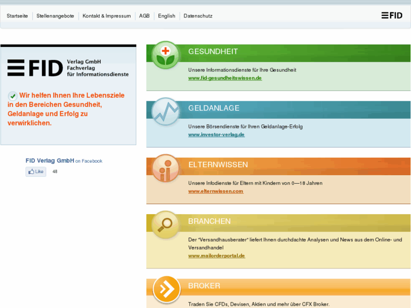The height and width of the screenshot is (308, 411).
Task: Click the green checkmark icon beside the slogan
Action: click(x=12, y=96)
